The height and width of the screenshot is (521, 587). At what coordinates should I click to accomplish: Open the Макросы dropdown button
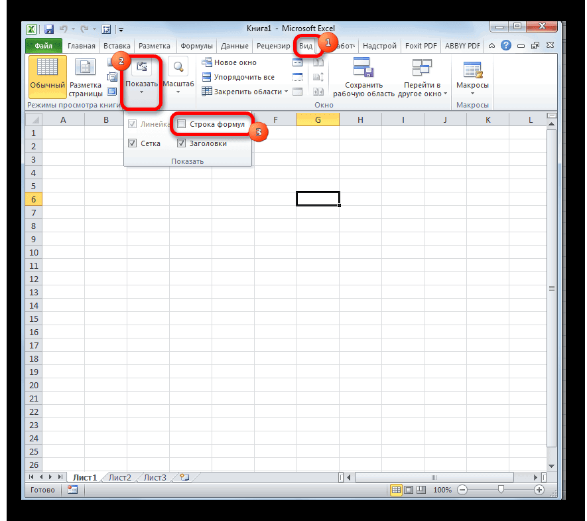click(x=472, y=77)
